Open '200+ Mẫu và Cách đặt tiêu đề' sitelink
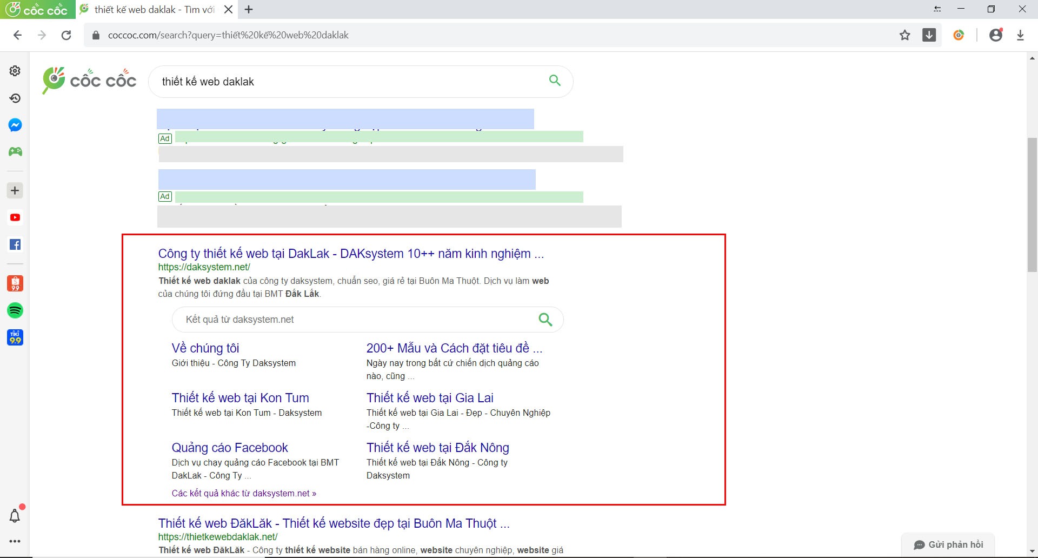Screen dimensions: 1038x558 tap(454, 348)
